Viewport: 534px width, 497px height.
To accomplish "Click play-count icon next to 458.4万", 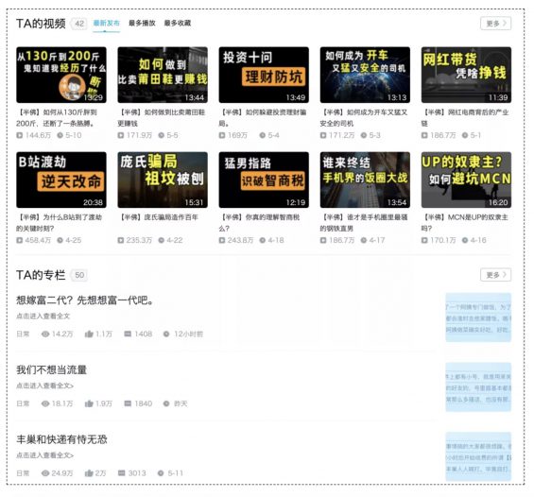I will pos(20,240).
